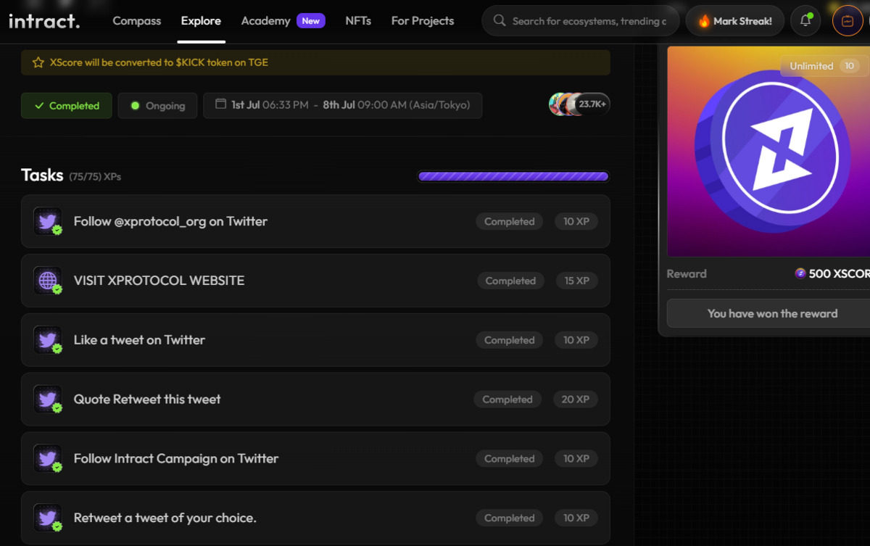Click Completed badge on VISIT XPROTOCOL WEBSITE row

point(510,281)
